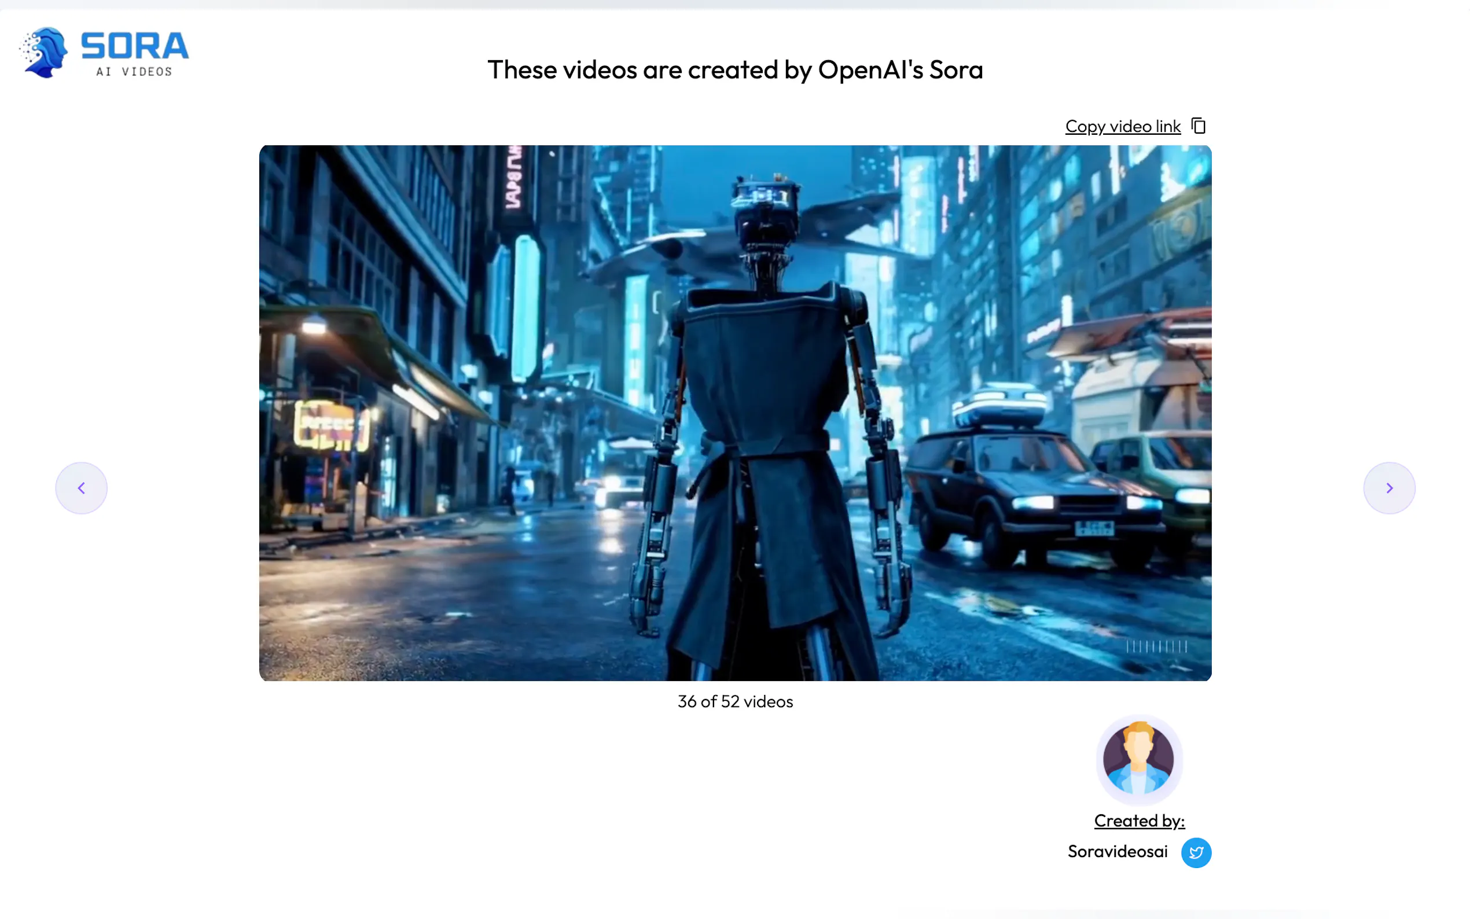
Task: Click the yellow neon sign in the video
Action: point(331,425)
